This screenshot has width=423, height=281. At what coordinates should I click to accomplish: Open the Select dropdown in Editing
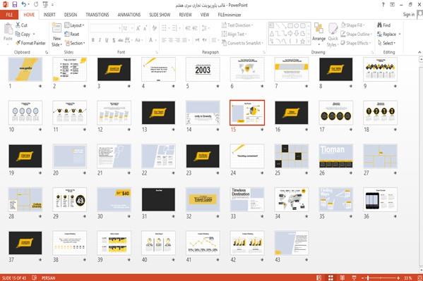(386, 43)
